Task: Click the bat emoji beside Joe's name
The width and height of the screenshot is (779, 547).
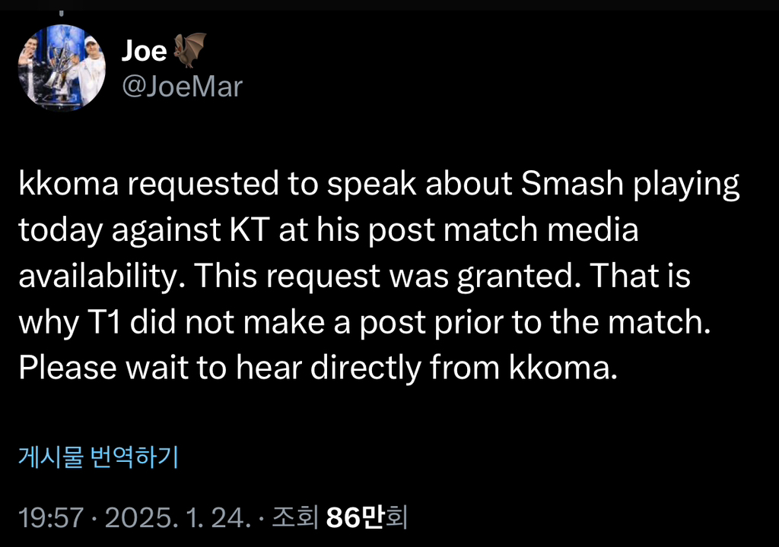Action: 189,51
